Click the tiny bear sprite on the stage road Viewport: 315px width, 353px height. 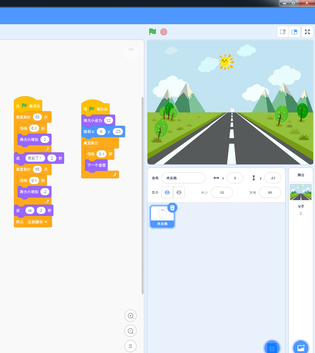tap(233, 110)
